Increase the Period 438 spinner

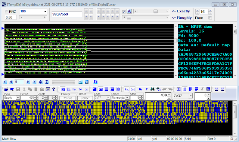[36, 97]
